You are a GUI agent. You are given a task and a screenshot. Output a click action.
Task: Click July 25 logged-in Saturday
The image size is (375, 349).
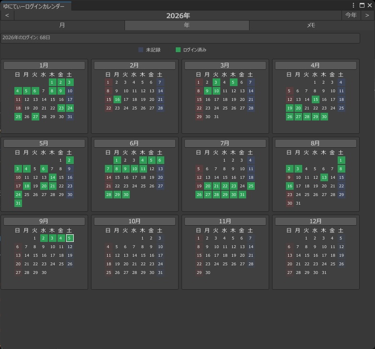[250, 186]
